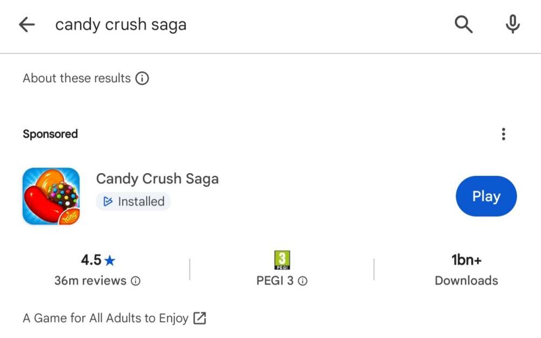
Task: Tap the back arrow
Action: 27,24
